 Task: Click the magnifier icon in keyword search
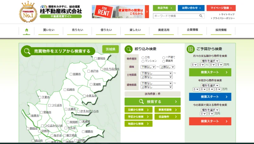[x=201, y=16]
